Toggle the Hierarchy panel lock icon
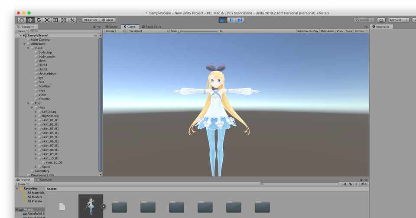 tap(94, 27)
